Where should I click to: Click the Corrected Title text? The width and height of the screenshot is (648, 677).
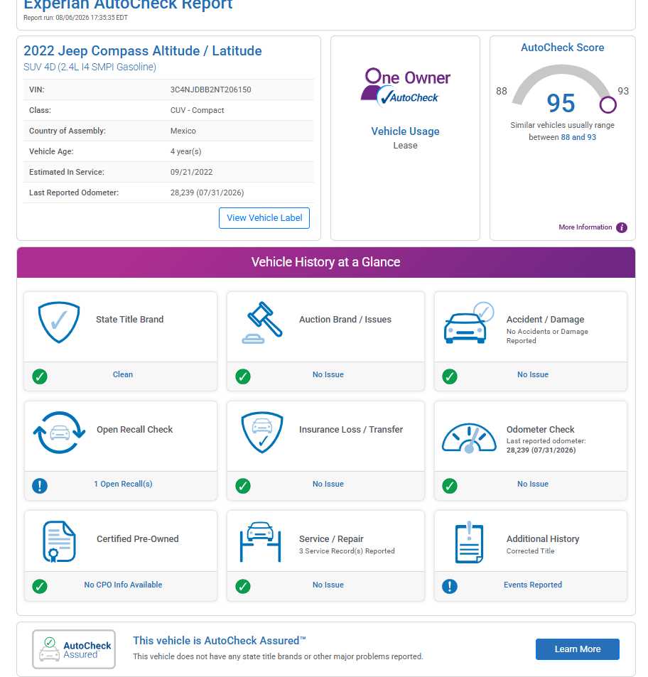[530, 551]
